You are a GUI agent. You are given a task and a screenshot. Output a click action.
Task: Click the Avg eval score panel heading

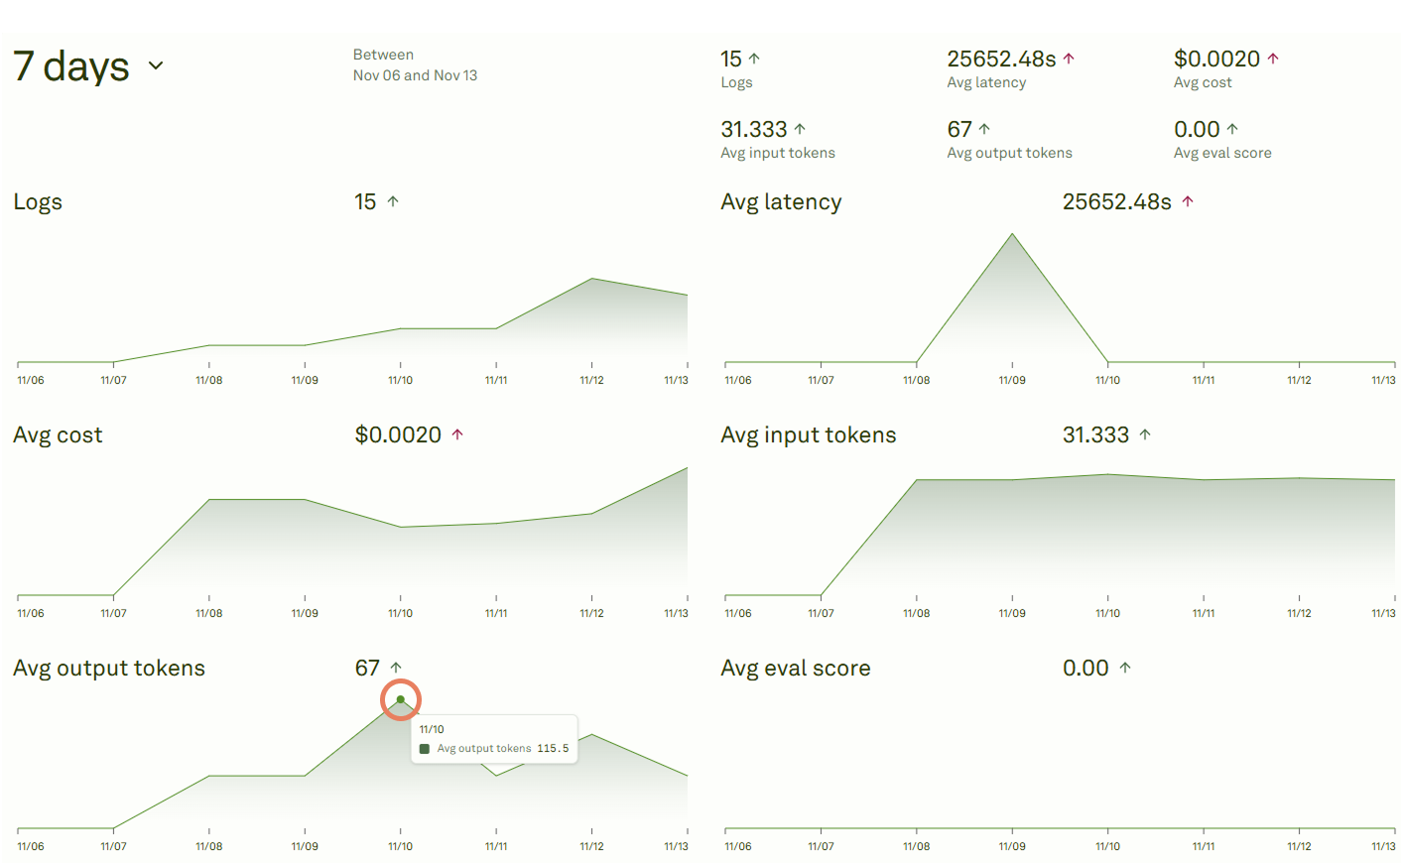[795, 668]
